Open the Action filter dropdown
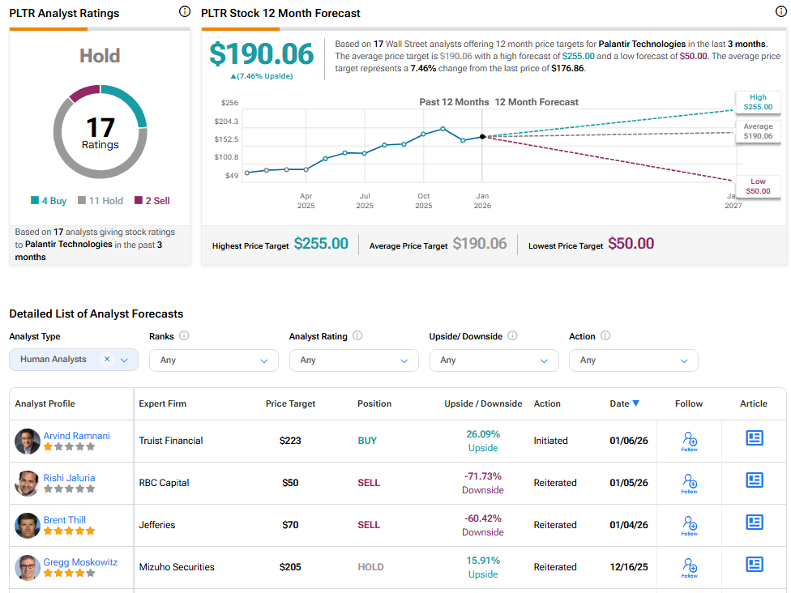The width and height of the screenshot is (791, 593). click(x=633, y=360)
